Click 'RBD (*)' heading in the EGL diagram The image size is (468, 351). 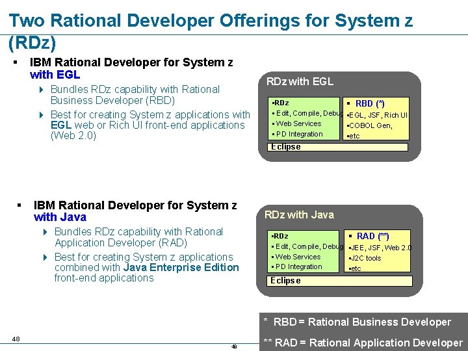click(370, 103)
